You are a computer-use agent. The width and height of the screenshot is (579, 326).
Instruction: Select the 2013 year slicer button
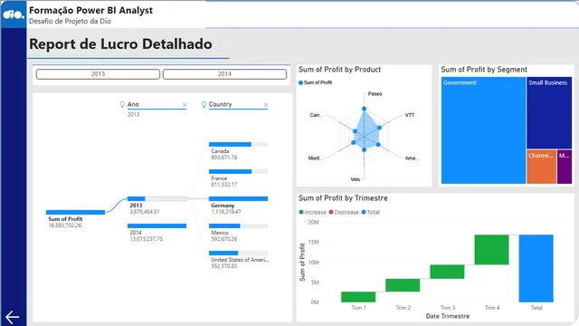point(98,74)
